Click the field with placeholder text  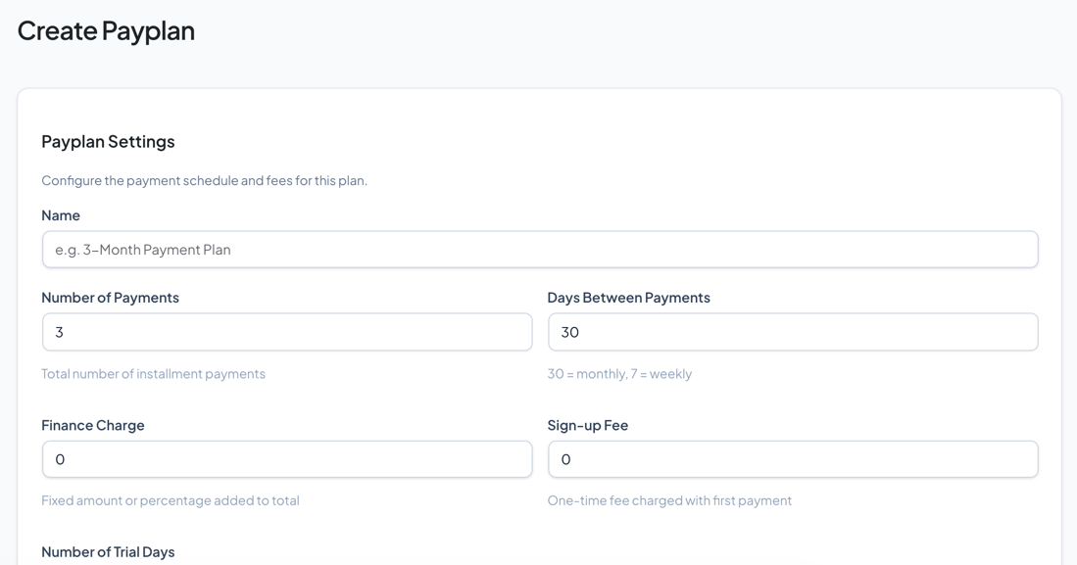(x=539, y=249)
